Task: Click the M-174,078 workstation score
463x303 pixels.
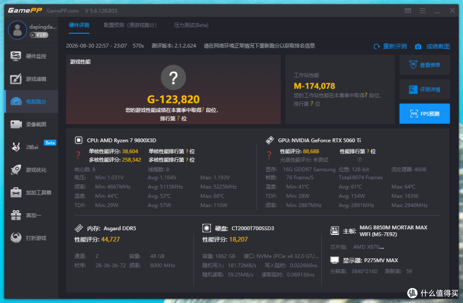Action: 315,86
